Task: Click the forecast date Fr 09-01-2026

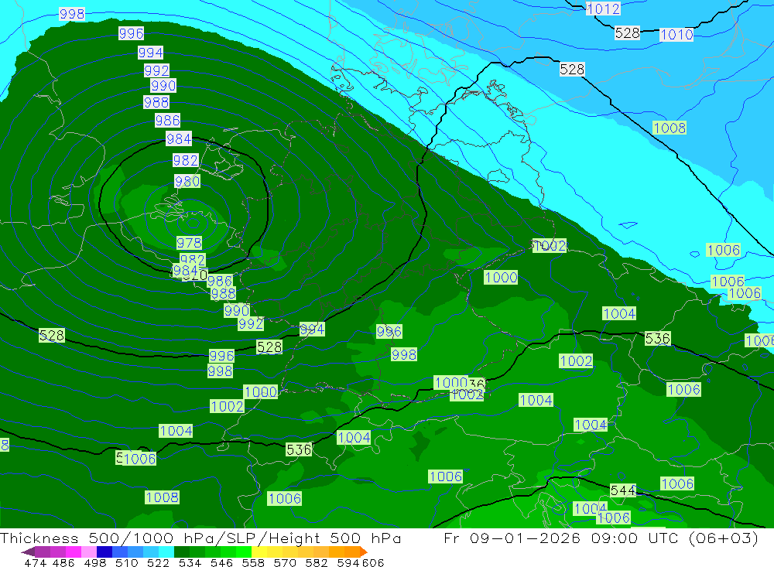Action: 512,538
